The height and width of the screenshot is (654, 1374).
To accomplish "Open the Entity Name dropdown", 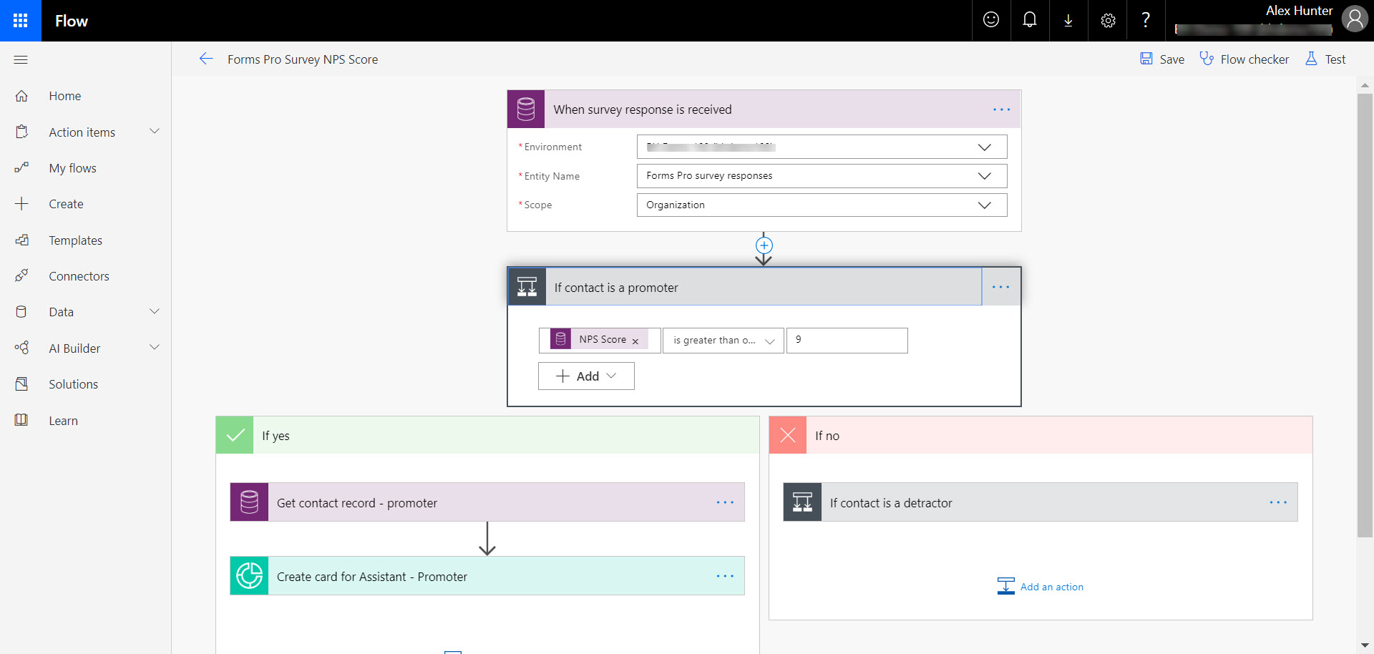I will 822,176.
